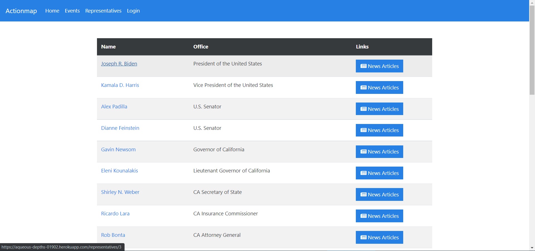Click the newspaper icon in Dianne Feinstein's row
The height and width of the screenshot is (251, 535).
[x=363, y=130]
